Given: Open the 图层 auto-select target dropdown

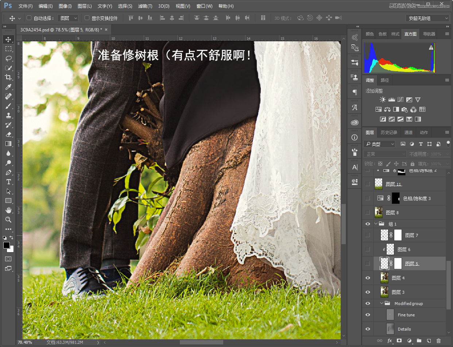Looking at the screenshot, I should click(69, 18).
